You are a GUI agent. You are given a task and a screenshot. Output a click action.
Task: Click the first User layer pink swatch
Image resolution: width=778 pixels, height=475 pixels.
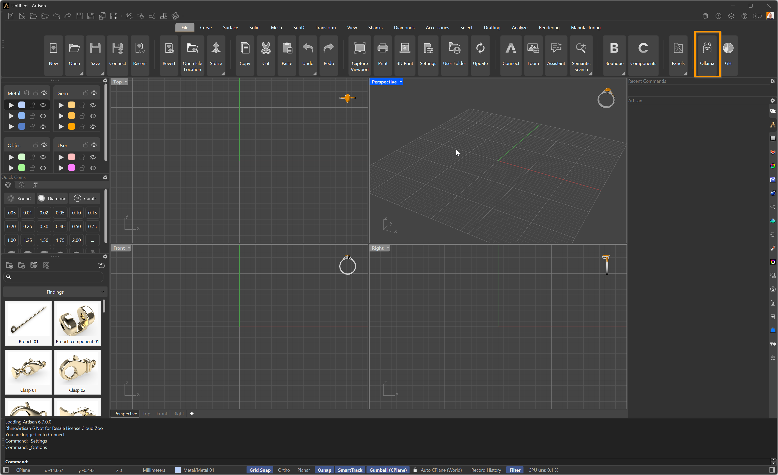coord(72,157)
